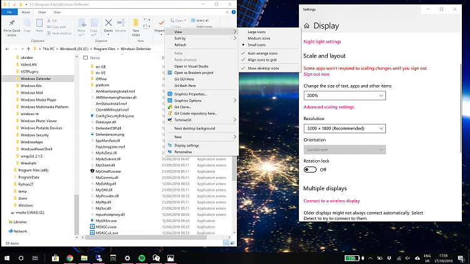Select MpCmdRun.exe file row

(x=108, y=171)
